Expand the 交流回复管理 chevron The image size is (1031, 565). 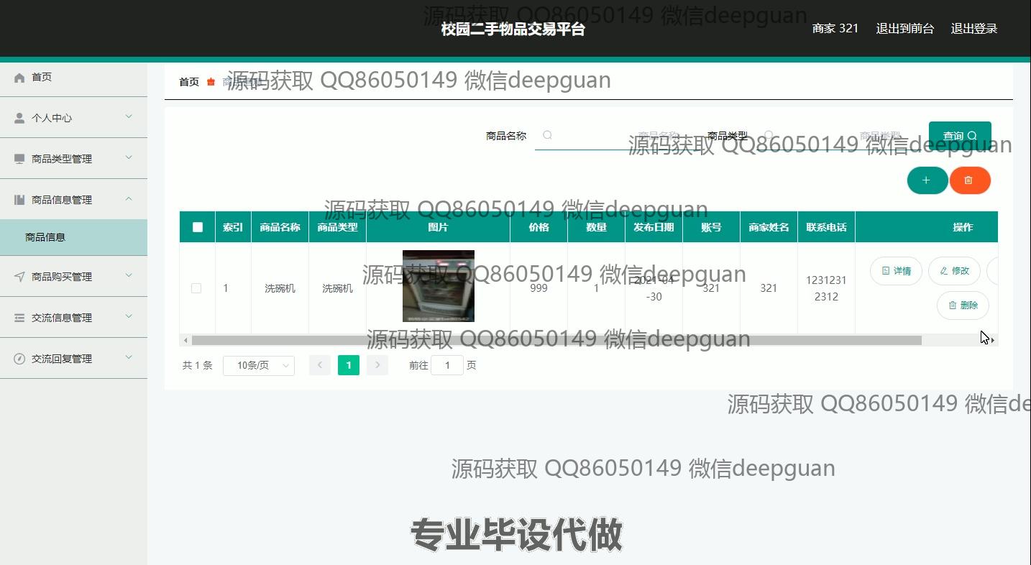129,358
